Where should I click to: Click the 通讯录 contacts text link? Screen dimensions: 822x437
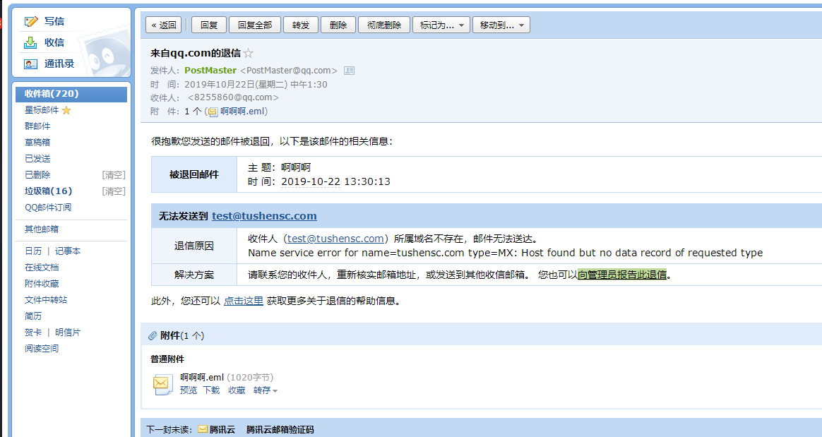click(x=59, y=64)
